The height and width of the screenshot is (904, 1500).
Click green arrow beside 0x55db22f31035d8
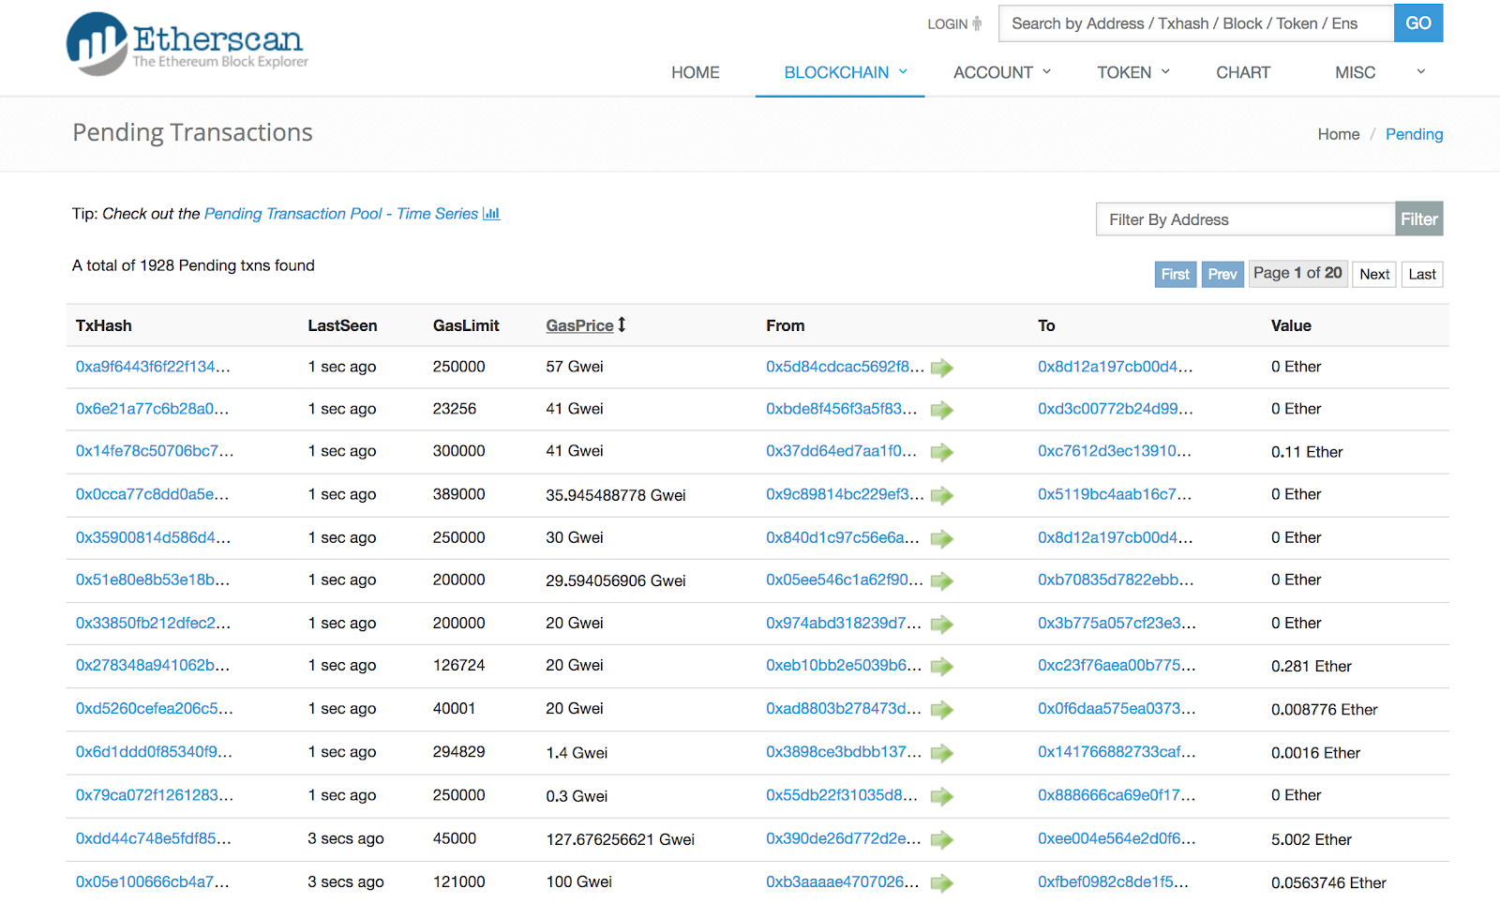(x=942, y=796)
